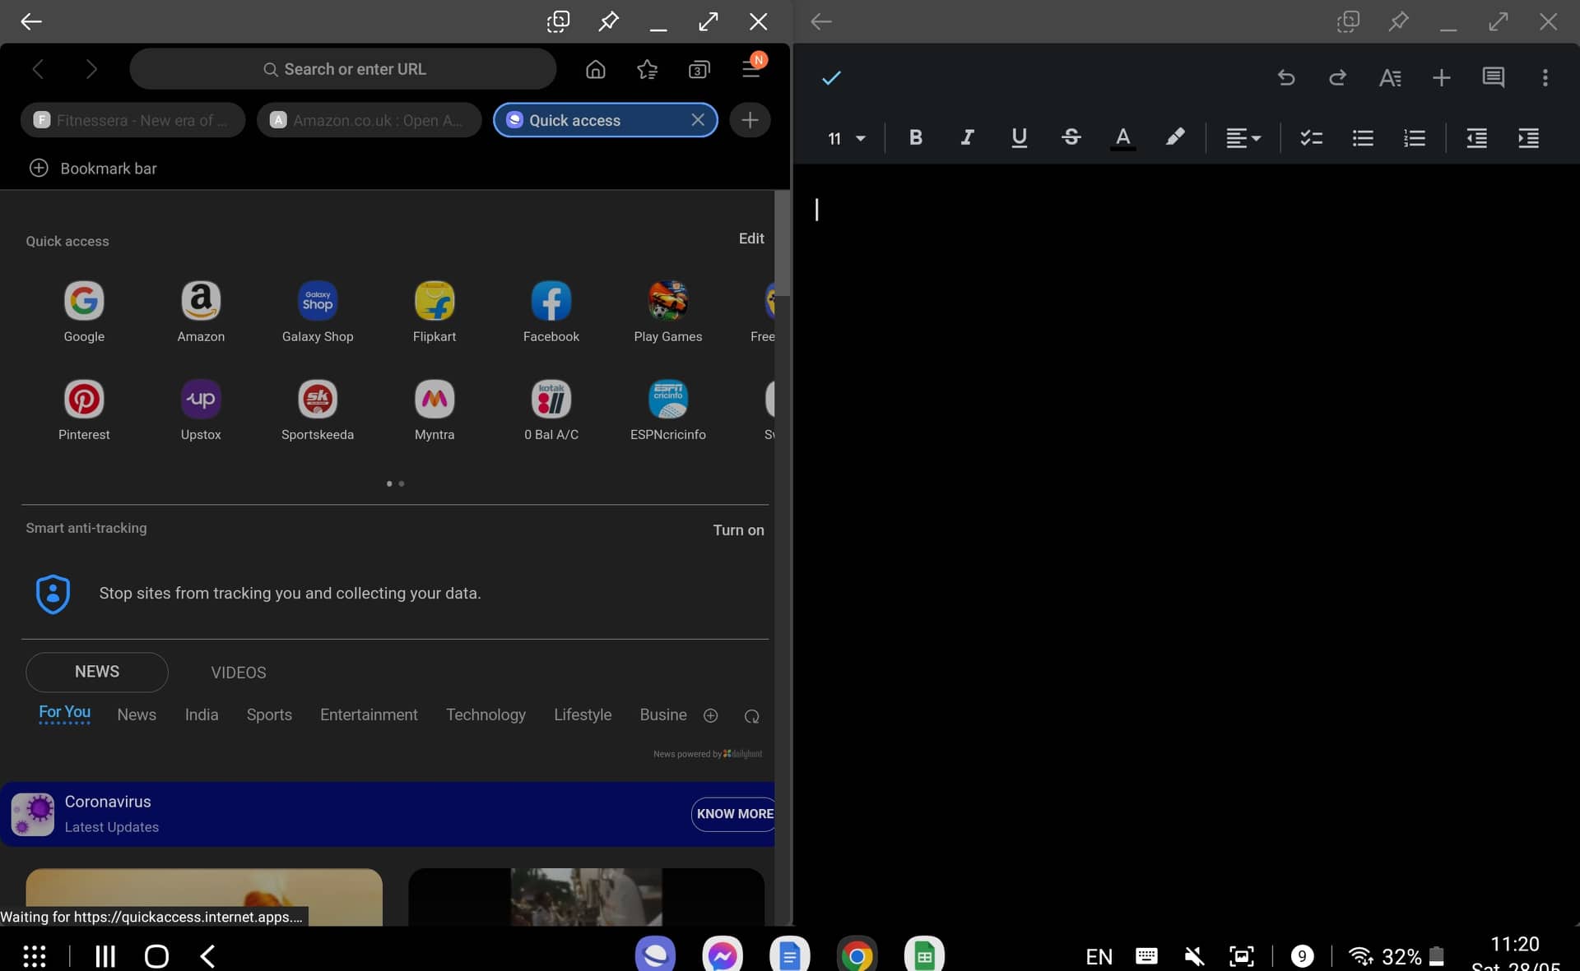The height and width of the screenshot is (971, 1580).
Task: Open the Docs three-dot overflow menu
Action: click(1545, 77)
